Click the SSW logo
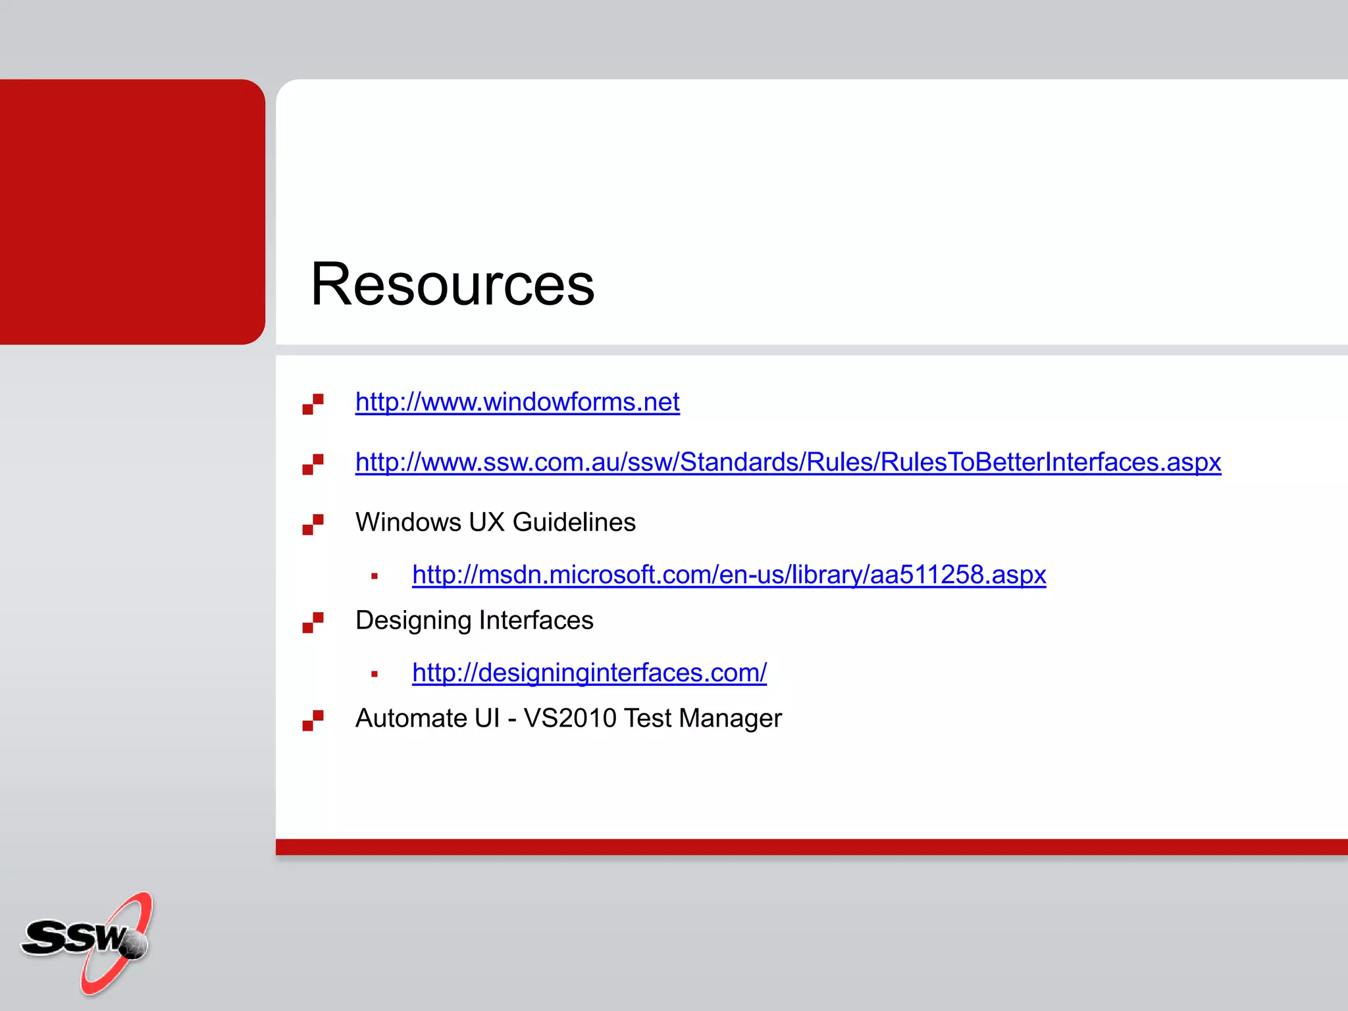 point(88,943)
